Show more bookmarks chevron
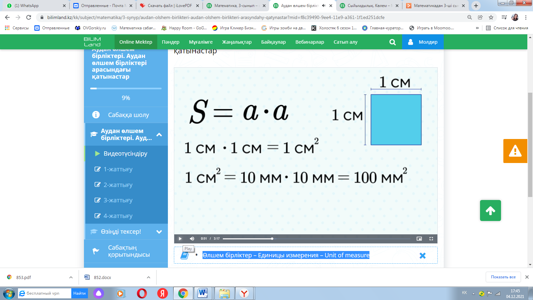Screen dimensions: 533x300 click(x=477, y=28)
